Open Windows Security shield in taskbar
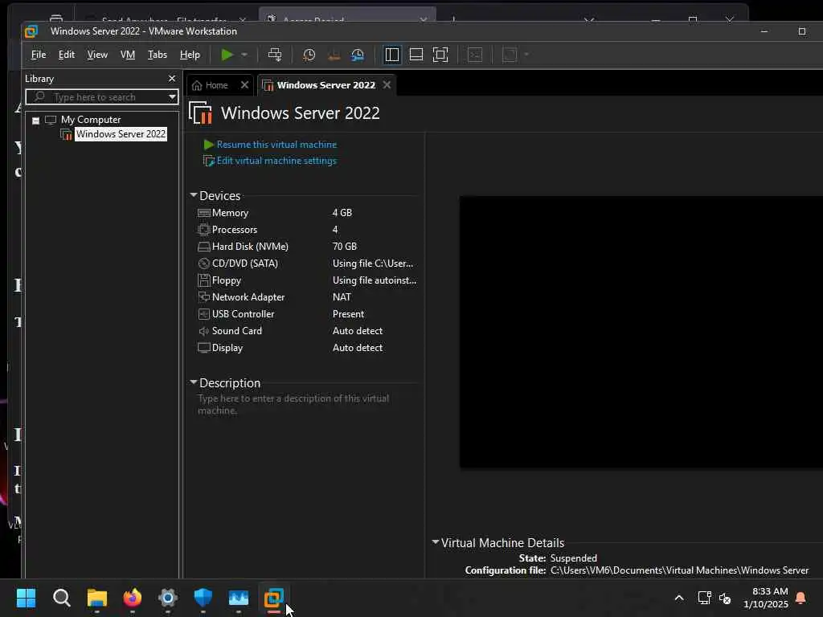Screen dimensions: 823x617 click(203, 598)
